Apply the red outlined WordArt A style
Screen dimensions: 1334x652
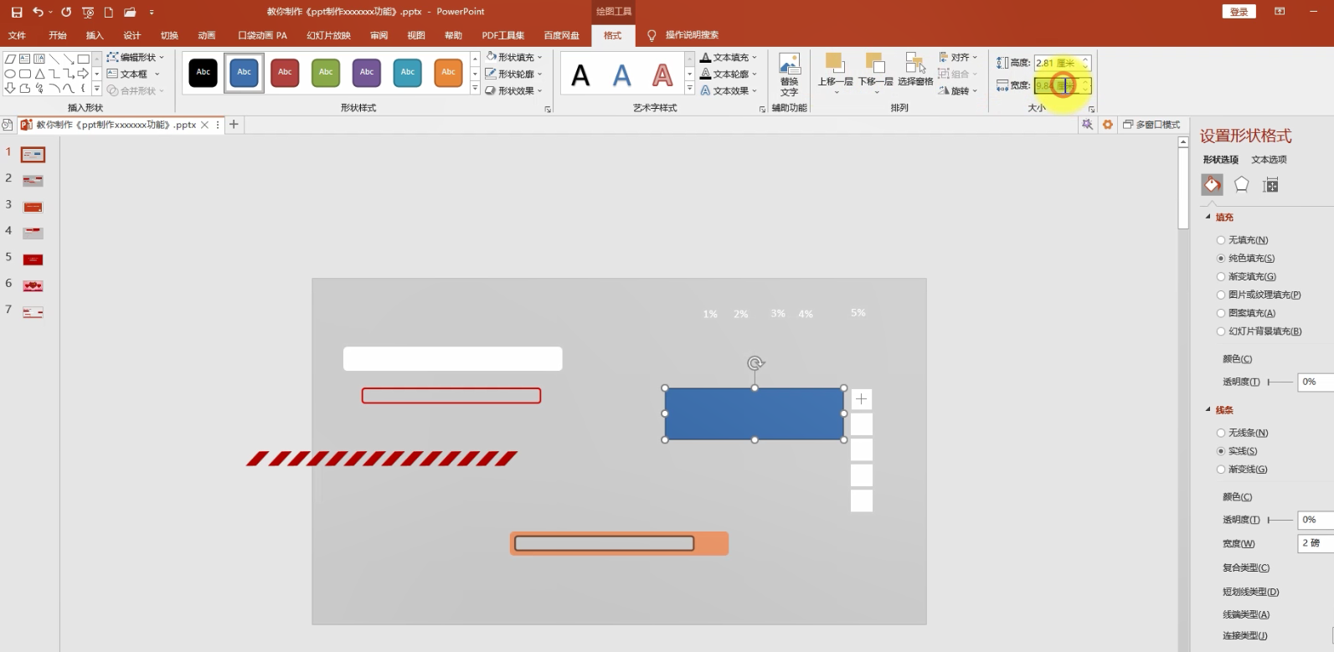(x=662, y=75)
